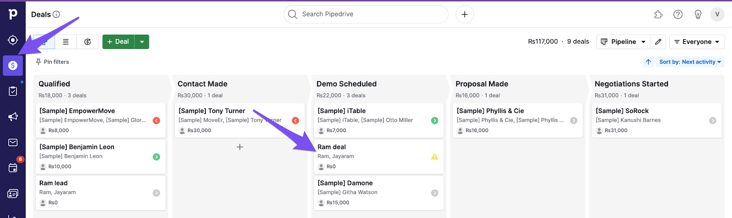Open the Mail inbox icon in sidebar

click(13, 143)
